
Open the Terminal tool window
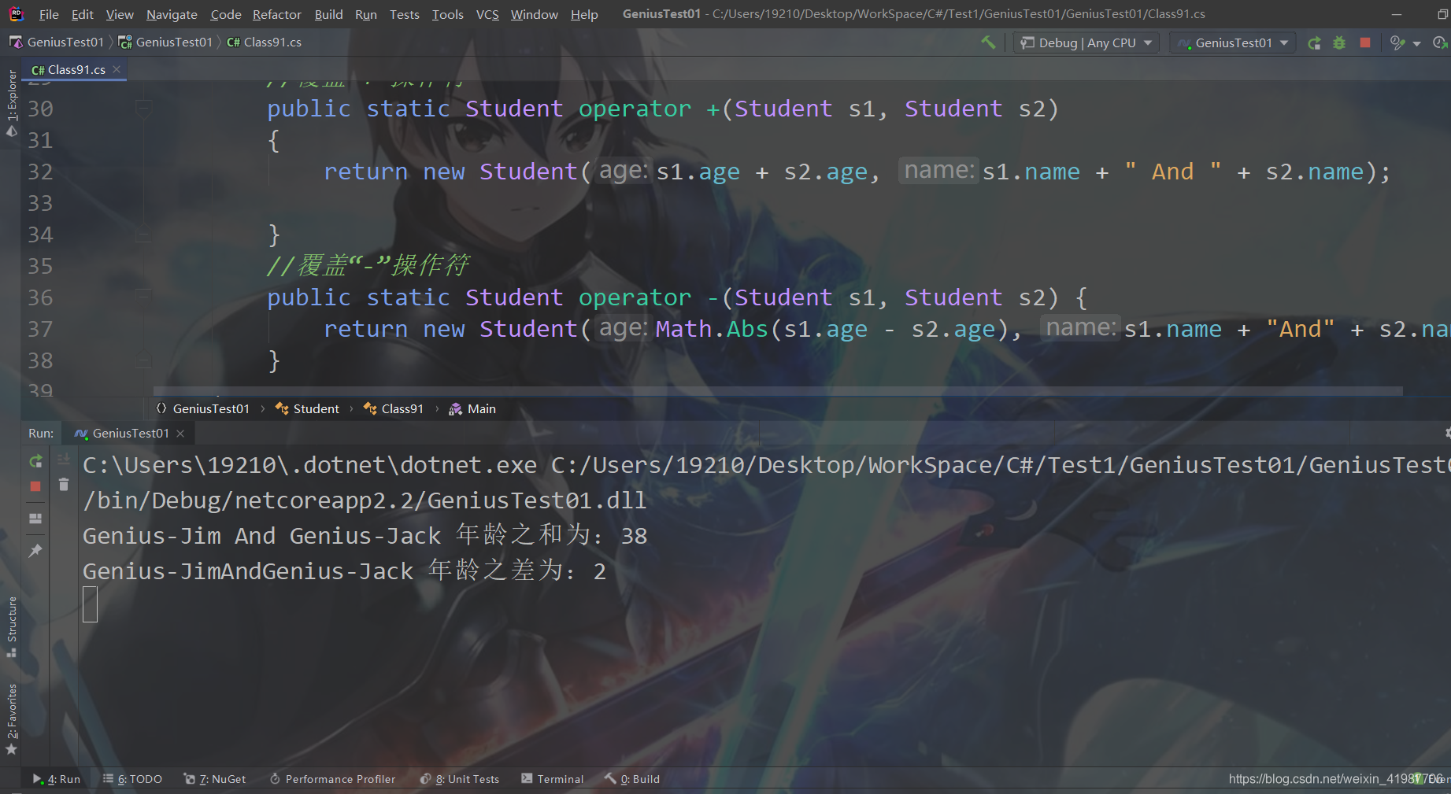coord(553,779)
